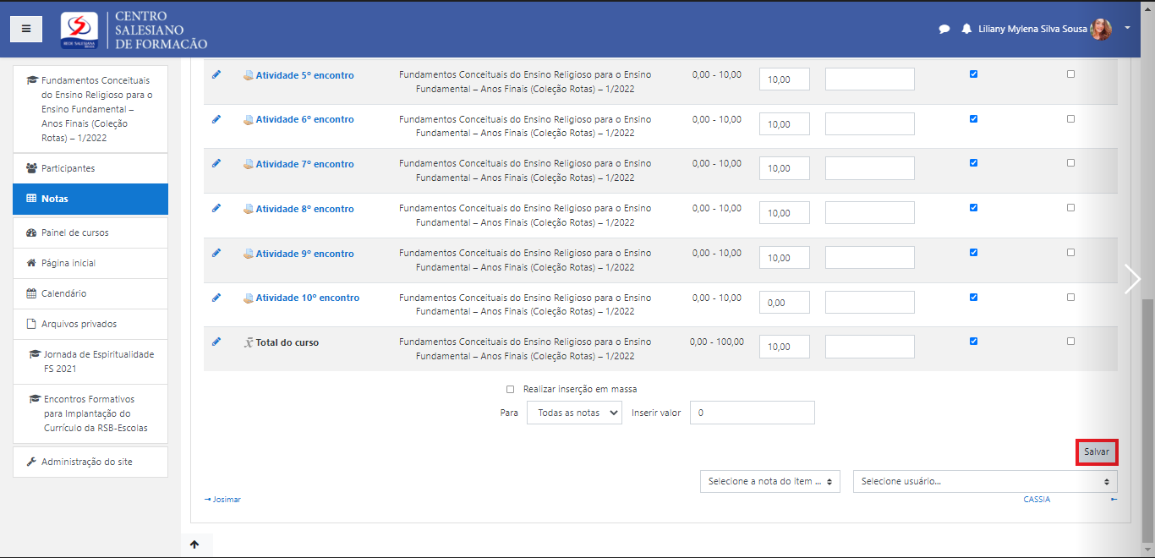Click the user profile avatar picture
Image resolution: width=1155 pixels, height=558 pixels.
[x=1101, y=29]
